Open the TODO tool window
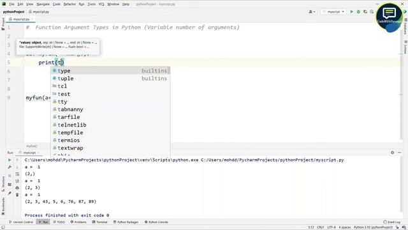The height and width of the screenshot is (230, 408). coord(59,222)
